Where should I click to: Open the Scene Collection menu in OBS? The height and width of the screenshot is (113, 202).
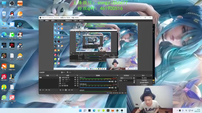pos(68,21)
